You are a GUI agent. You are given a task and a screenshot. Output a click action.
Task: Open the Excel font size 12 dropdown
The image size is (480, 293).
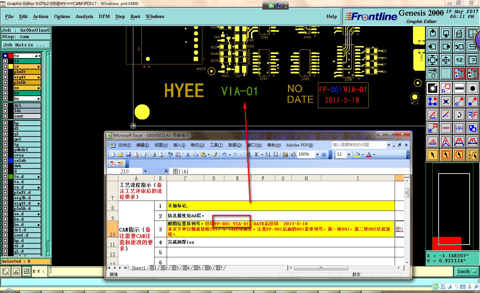(349, 155)
